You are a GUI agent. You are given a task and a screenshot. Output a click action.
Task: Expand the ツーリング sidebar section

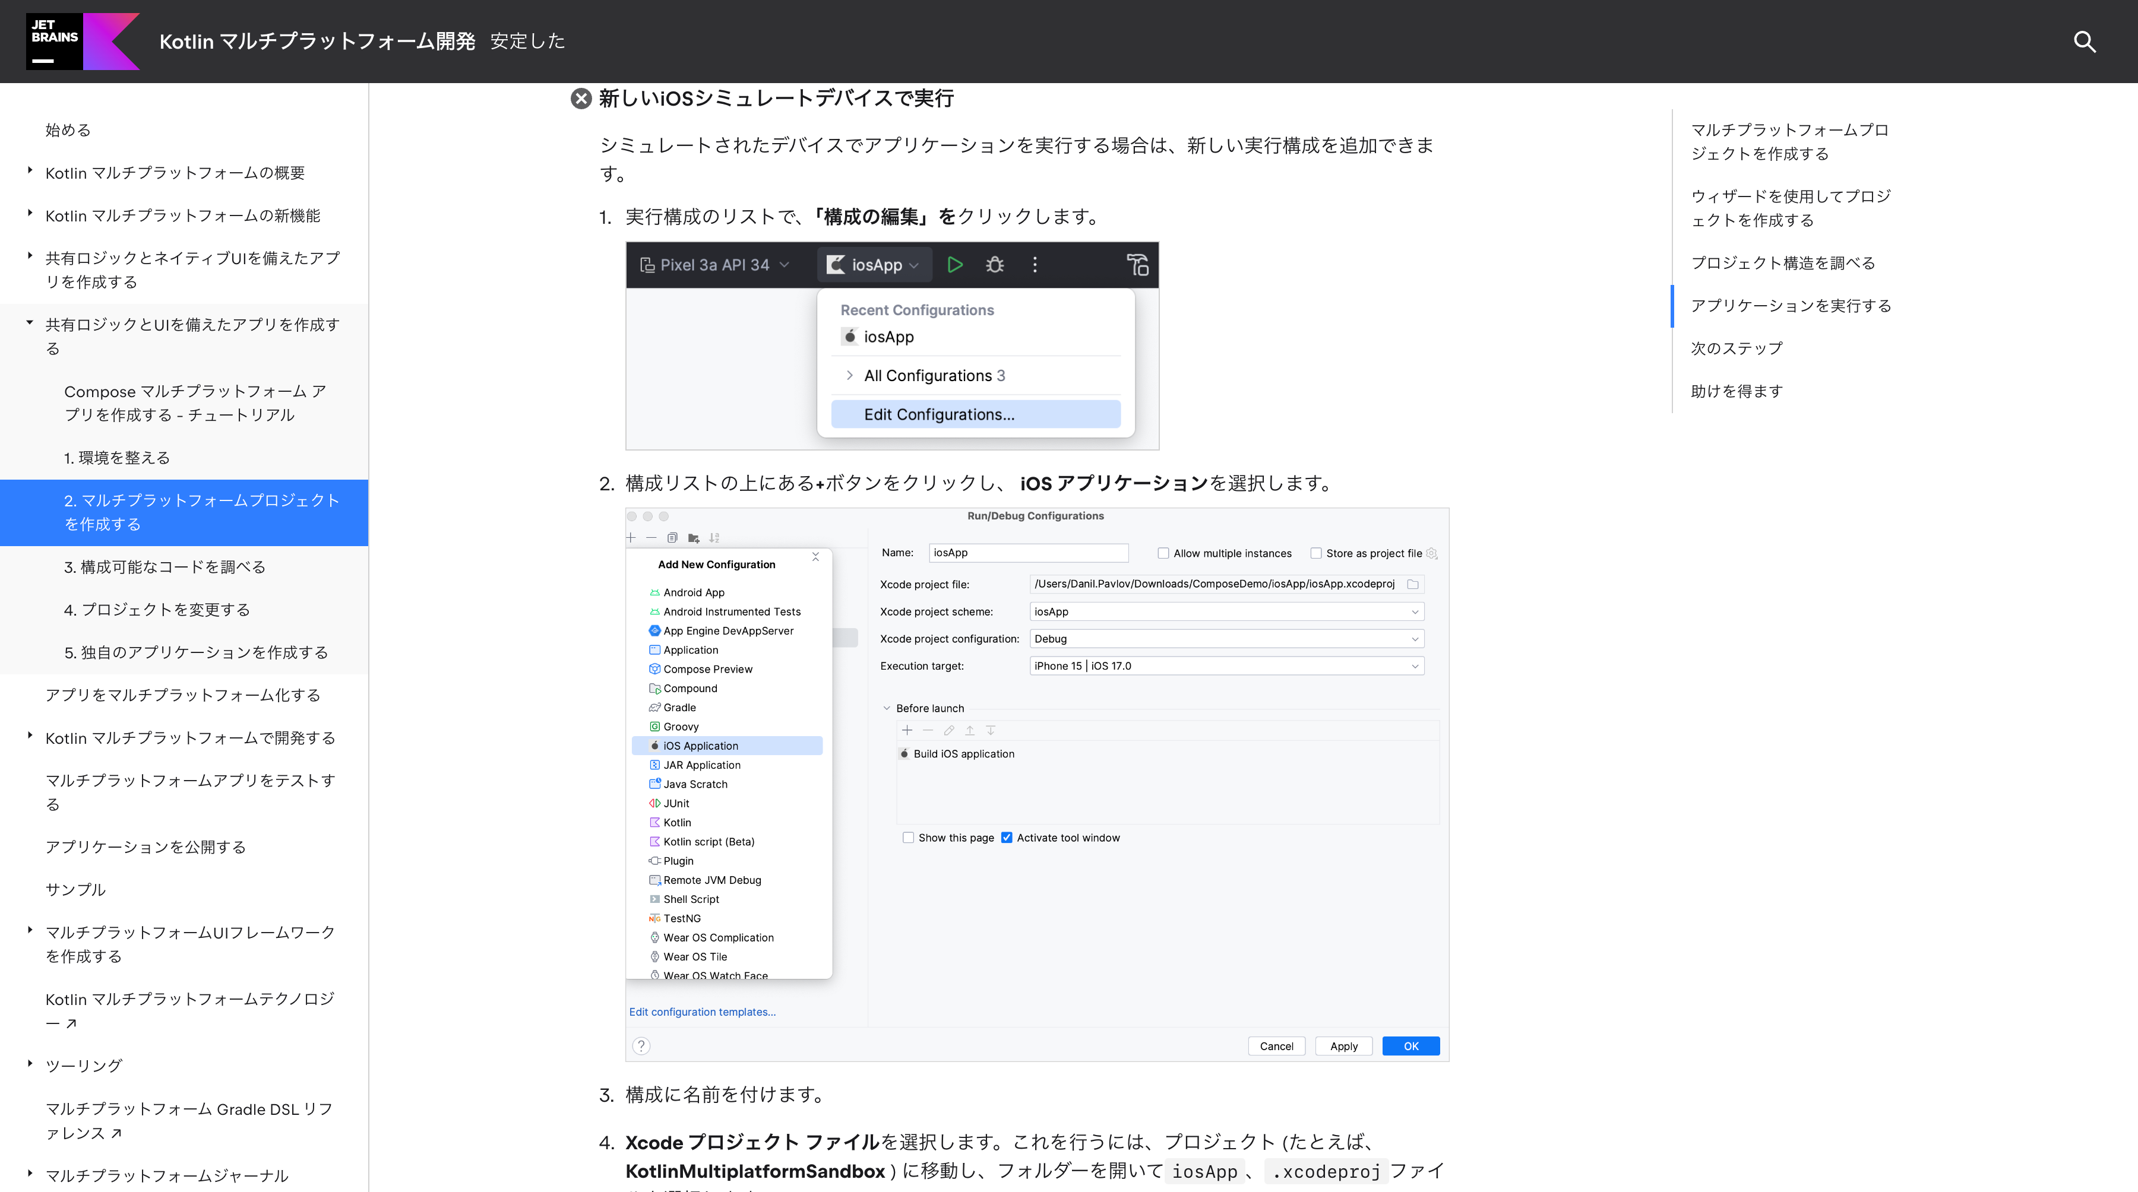click(30, 1064)
